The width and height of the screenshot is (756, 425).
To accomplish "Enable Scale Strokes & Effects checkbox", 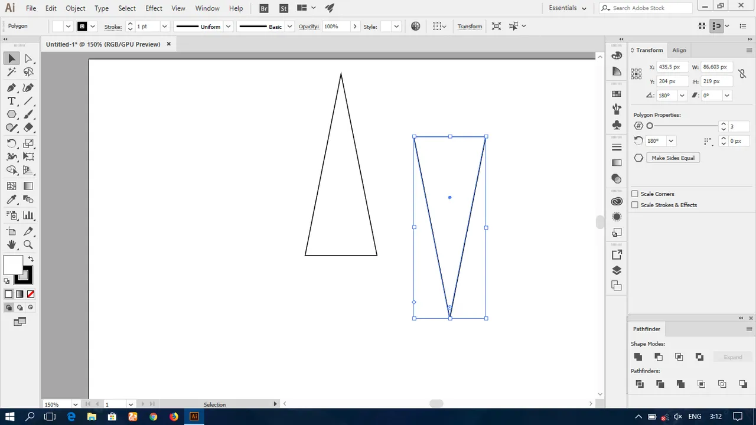I will [x=635, y=205].
